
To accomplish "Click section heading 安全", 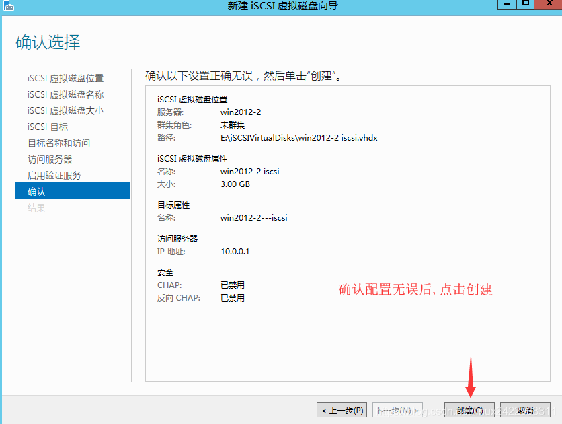I will point(165,273).
